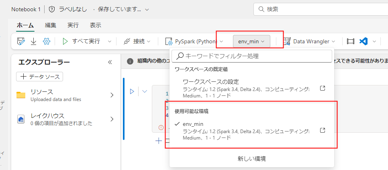
Task: Switch to the ホーム tab
Action: click(x=25, y=25)
